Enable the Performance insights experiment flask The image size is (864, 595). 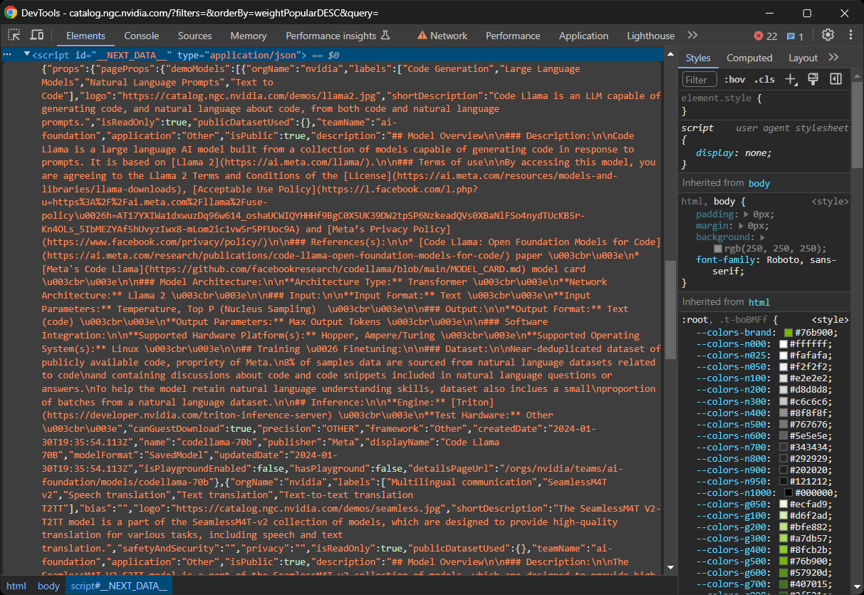click(385, 34)
